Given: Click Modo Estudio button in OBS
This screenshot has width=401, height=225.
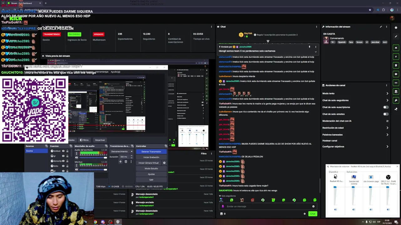Looking at the screenshot, I should point(151,168).
